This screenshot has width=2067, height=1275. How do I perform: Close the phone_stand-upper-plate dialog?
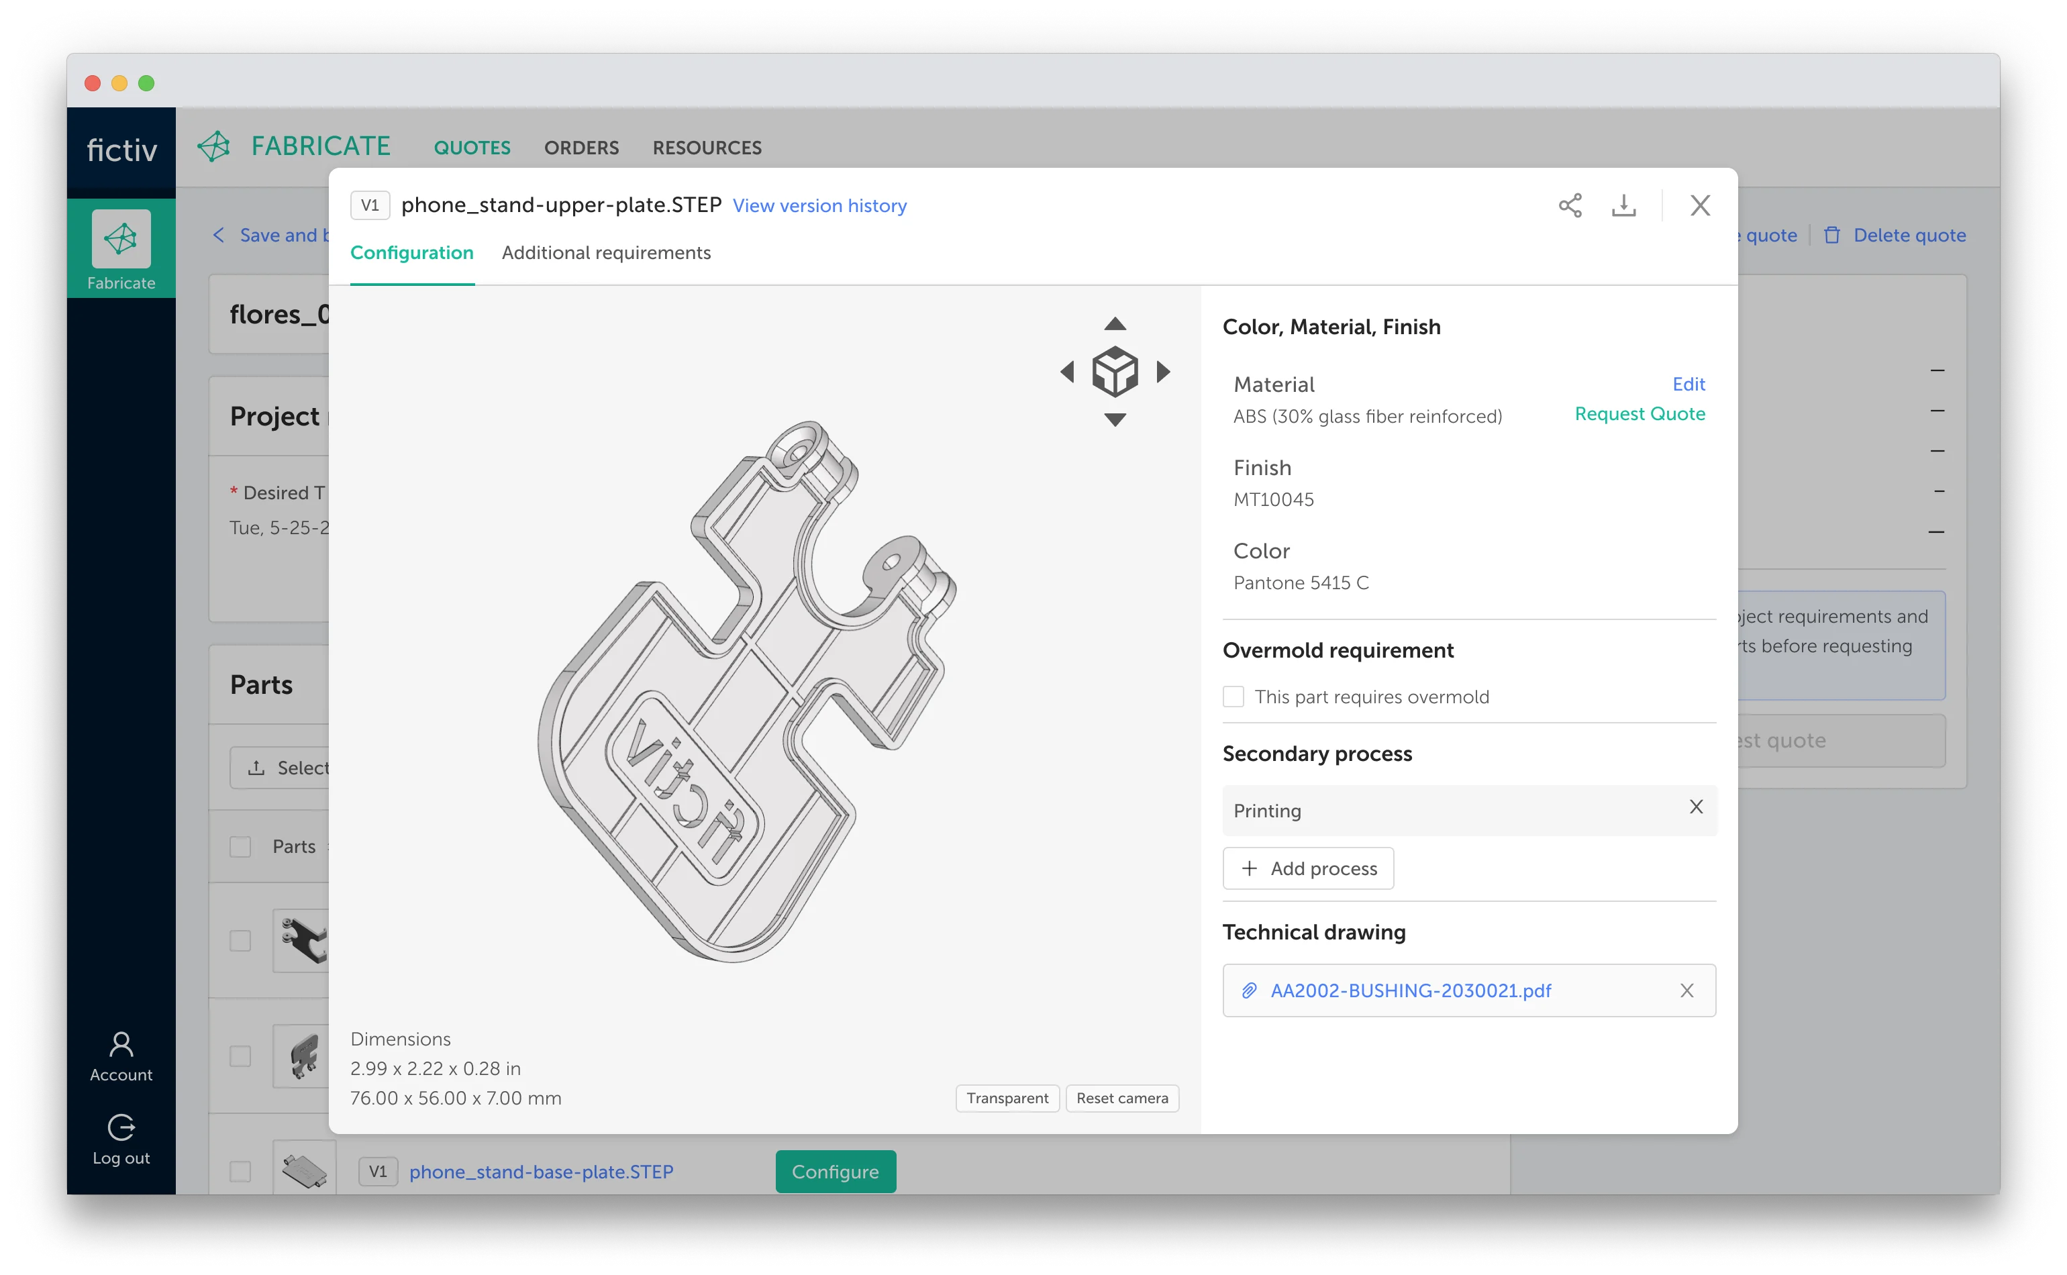1700,206
